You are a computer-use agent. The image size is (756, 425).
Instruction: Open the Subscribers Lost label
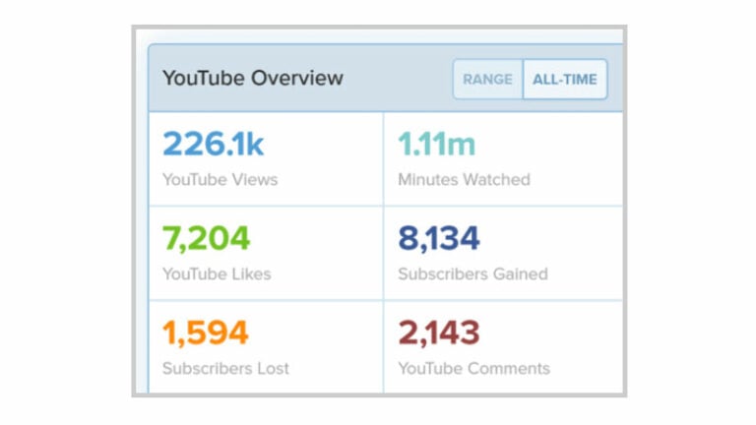click(x=224, y=368)
